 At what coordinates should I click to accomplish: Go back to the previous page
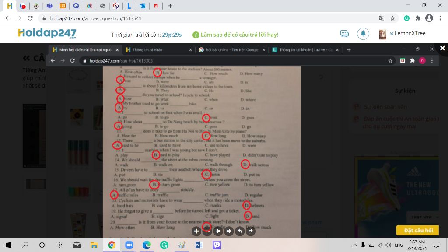pyautogui.click(x=8, y=18)
